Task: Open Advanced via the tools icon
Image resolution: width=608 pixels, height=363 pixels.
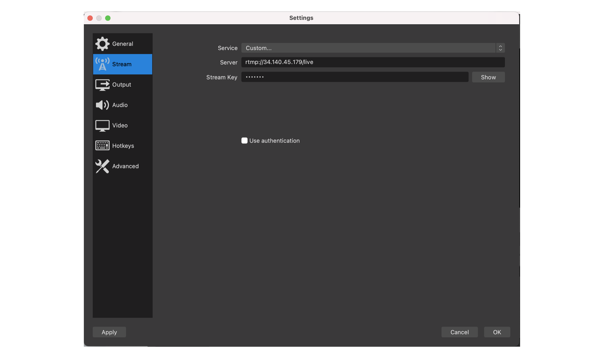Action: [x=102, y=166]
